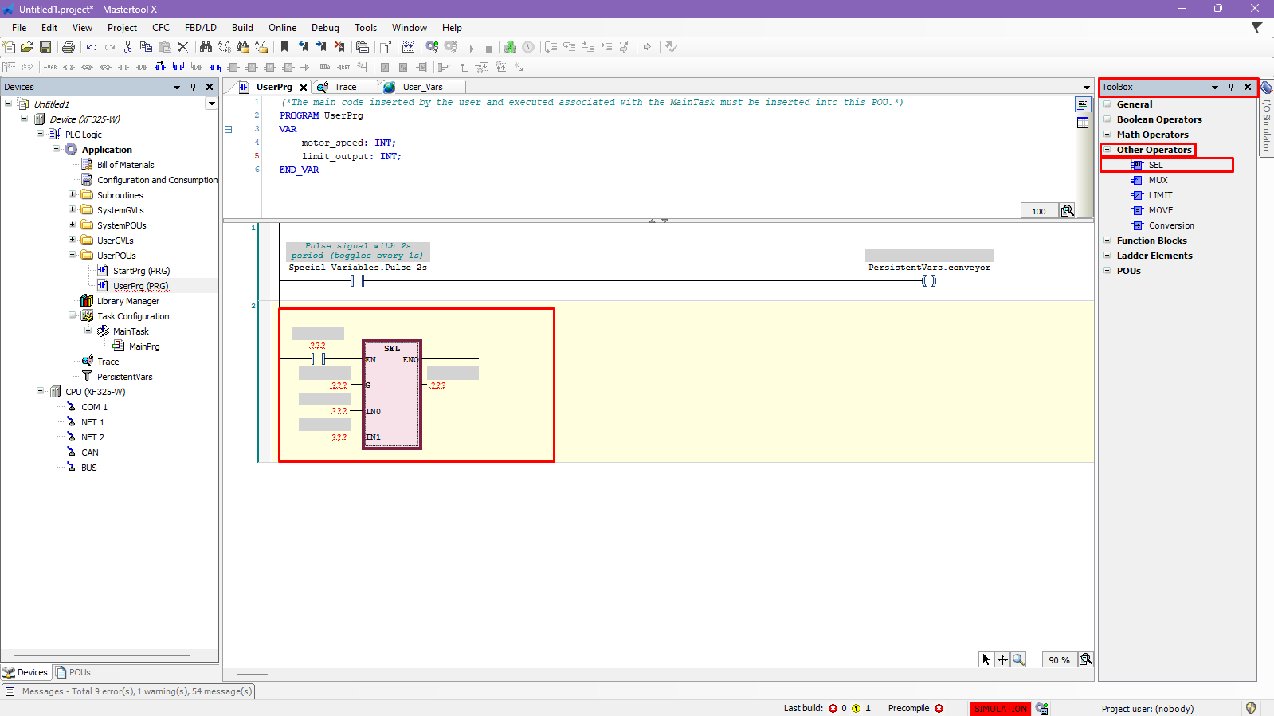Viewport: 1274px width, 716px height.
Task: Open the I/O Simulator side tab
Action: [1266, 123]
